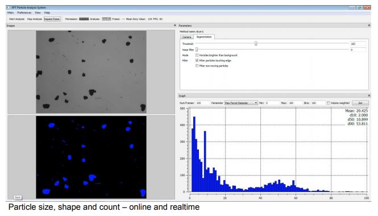
Task: Enable Filter non moving particles
Action: coord(197,66)
